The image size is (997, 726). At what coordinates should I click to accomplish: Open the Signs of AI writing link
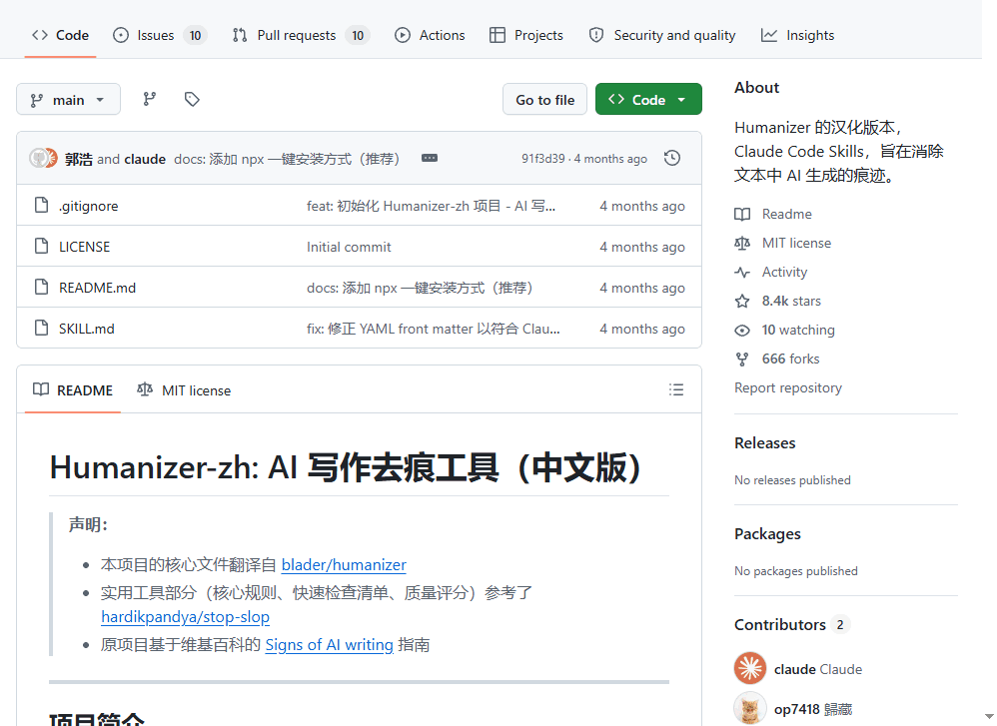330,645
